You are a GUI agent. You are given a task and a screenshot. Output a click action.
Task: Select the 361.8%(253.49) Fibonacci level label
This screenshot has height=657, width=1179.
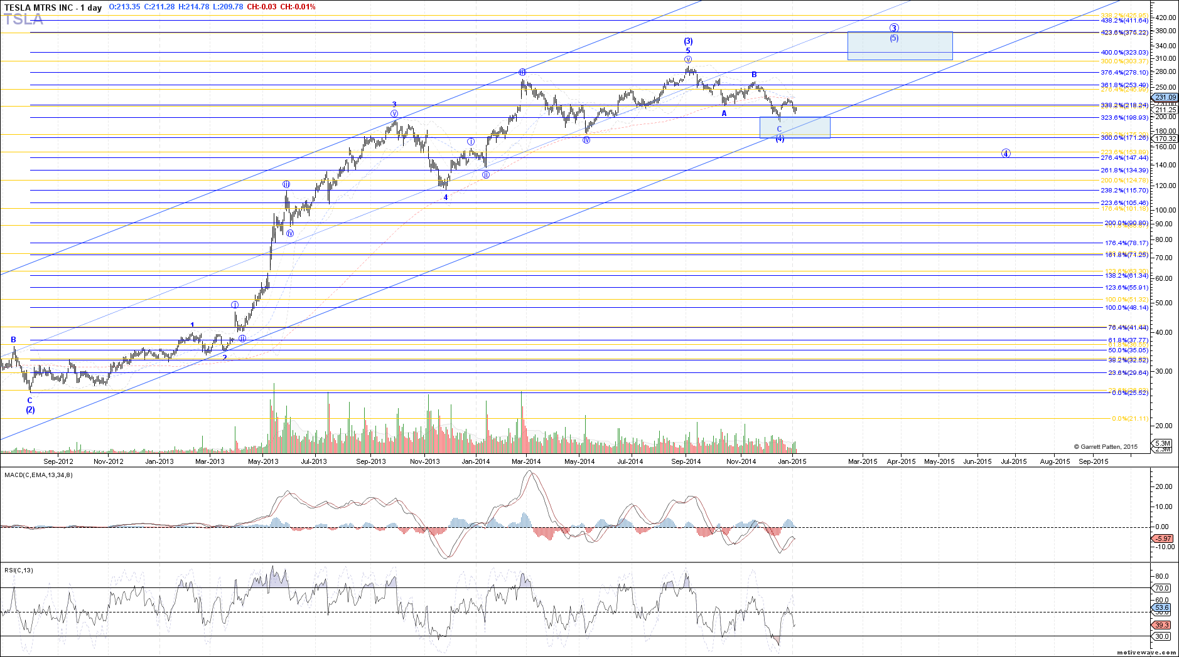1124,85
